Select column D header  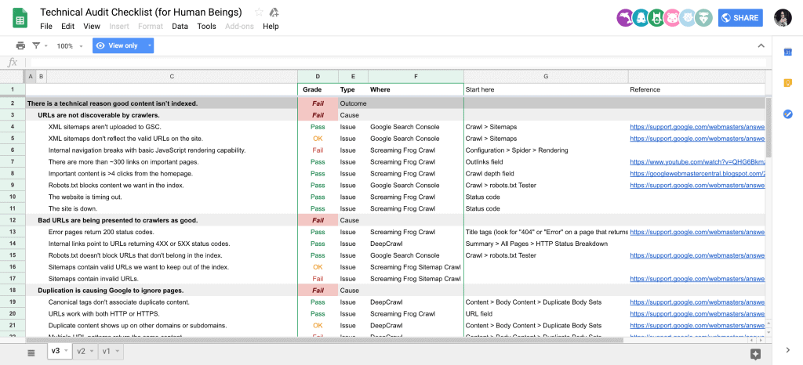point(318,77)
